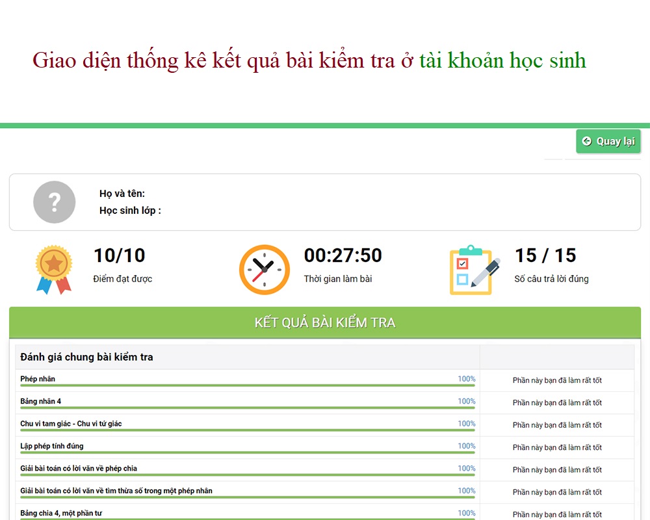Select the Chu vi tam giác row label
This screenshot has height=520, width=650.
[71, 424]
